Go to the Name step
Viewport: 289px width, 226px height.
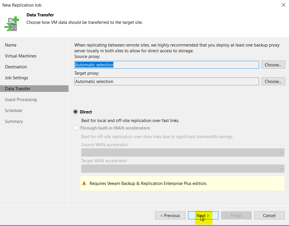pyautogui.click(x=11, y=45)
